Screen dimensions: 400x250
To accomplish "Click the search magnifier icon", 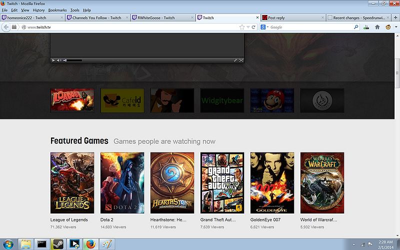I will tap(356, 27).
